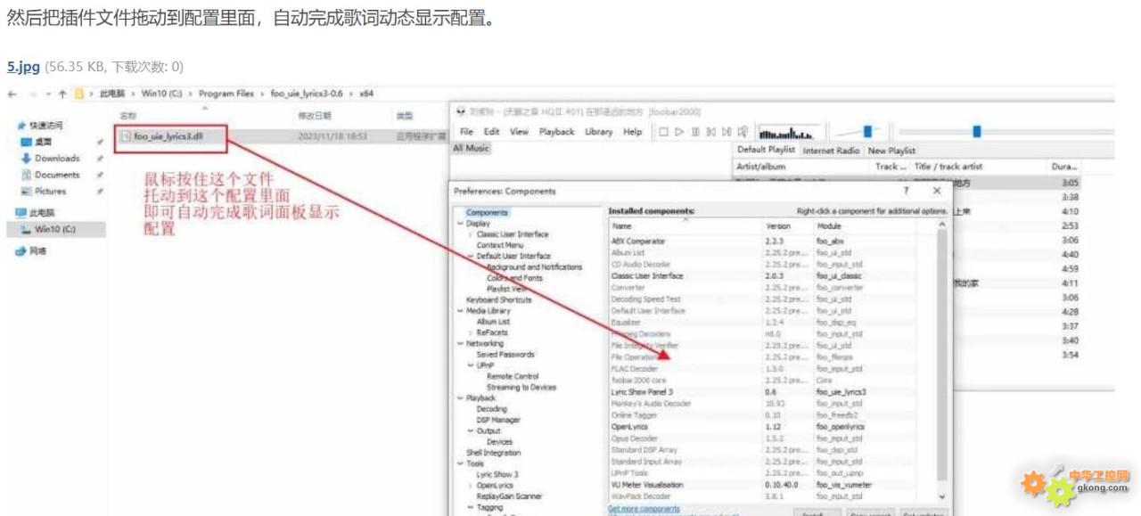Click the volume slider handle

pos(866,132)
